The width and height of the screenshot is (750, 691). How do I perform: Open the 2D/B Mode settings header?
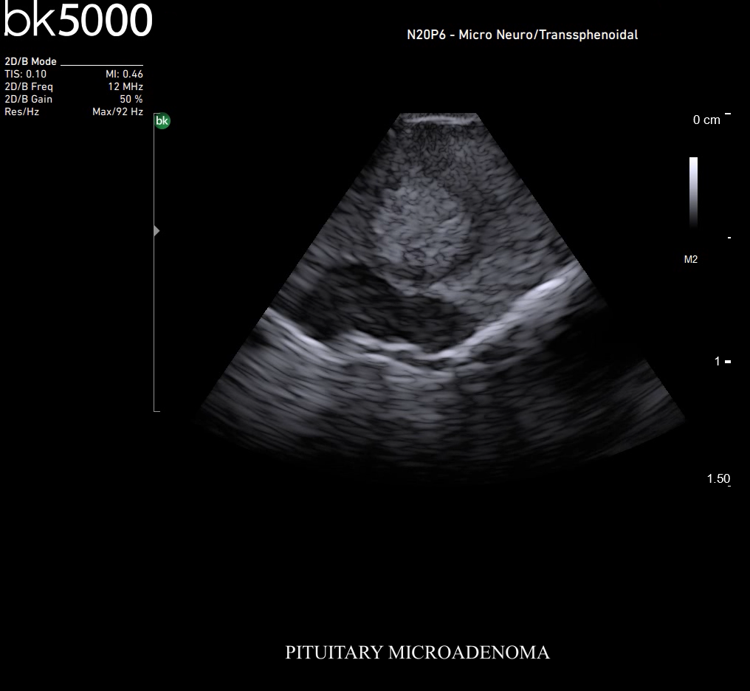point(31,62)
